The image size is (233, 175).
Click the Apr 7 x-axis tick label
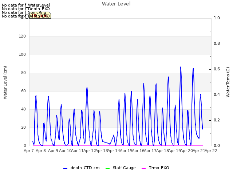tap(29, 151)
